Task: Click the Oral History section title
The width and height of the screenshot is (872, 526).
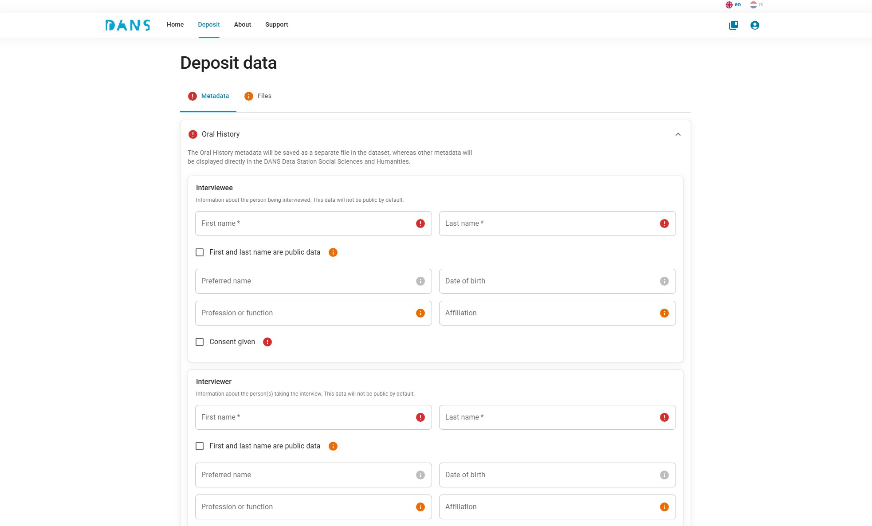Action: [x=220, y=134]
